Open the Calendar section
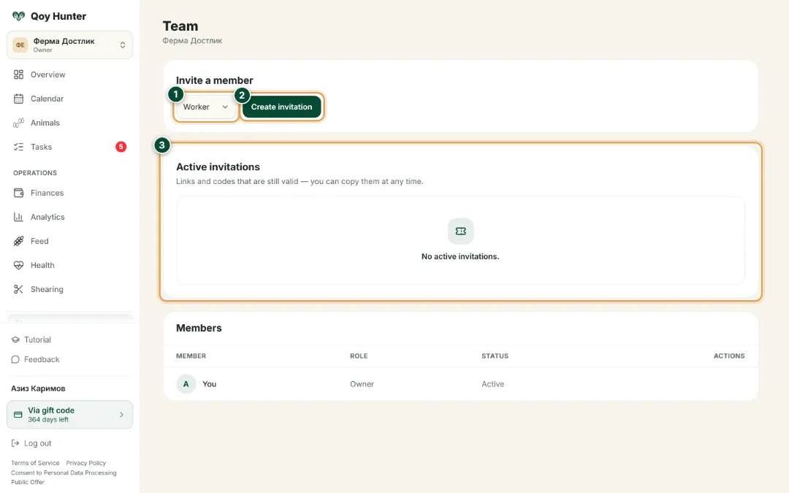 tap(70, 99)
